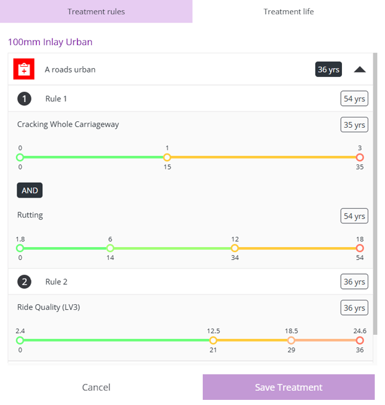This screenshot has width=385, height=405.
Task: Click the 35 yrs Cracking Whole Carriageway badge
Action: (354, 125)
